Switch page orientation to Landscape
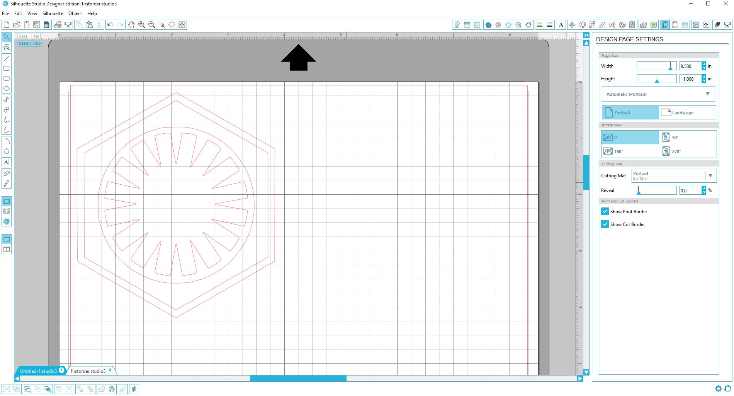This screenshot has height=396, width=734. pyautogui.click(x=687, y=113)
